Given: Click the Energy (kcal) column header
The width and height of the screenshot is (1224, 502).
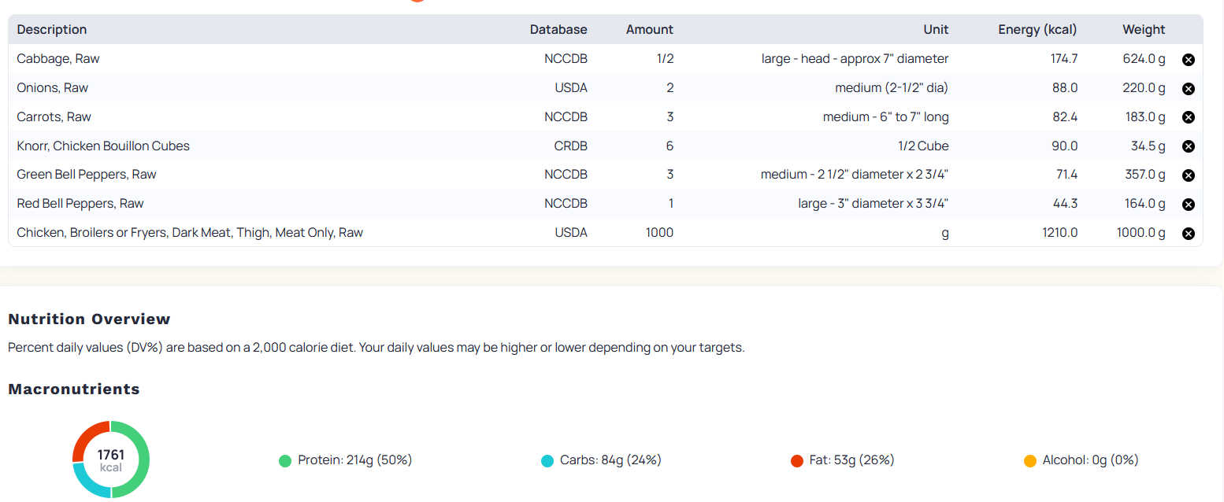Looking at the screenshot, I should 1037,29.
